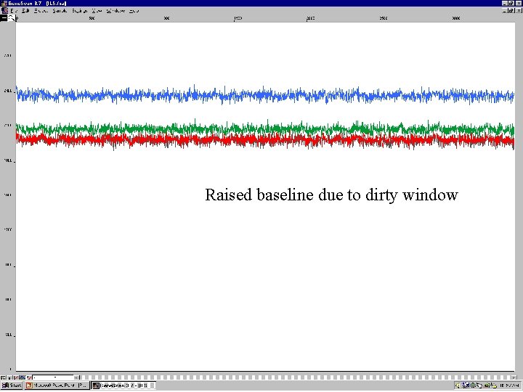Open the Window menu
The height and width of the screenshot is (392, 523).
(x=115, y=11)
